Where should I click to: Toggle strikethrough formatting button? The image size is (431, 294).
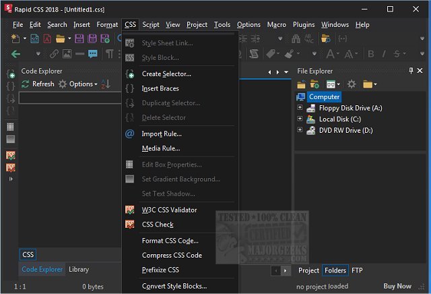tap(397, 54)
